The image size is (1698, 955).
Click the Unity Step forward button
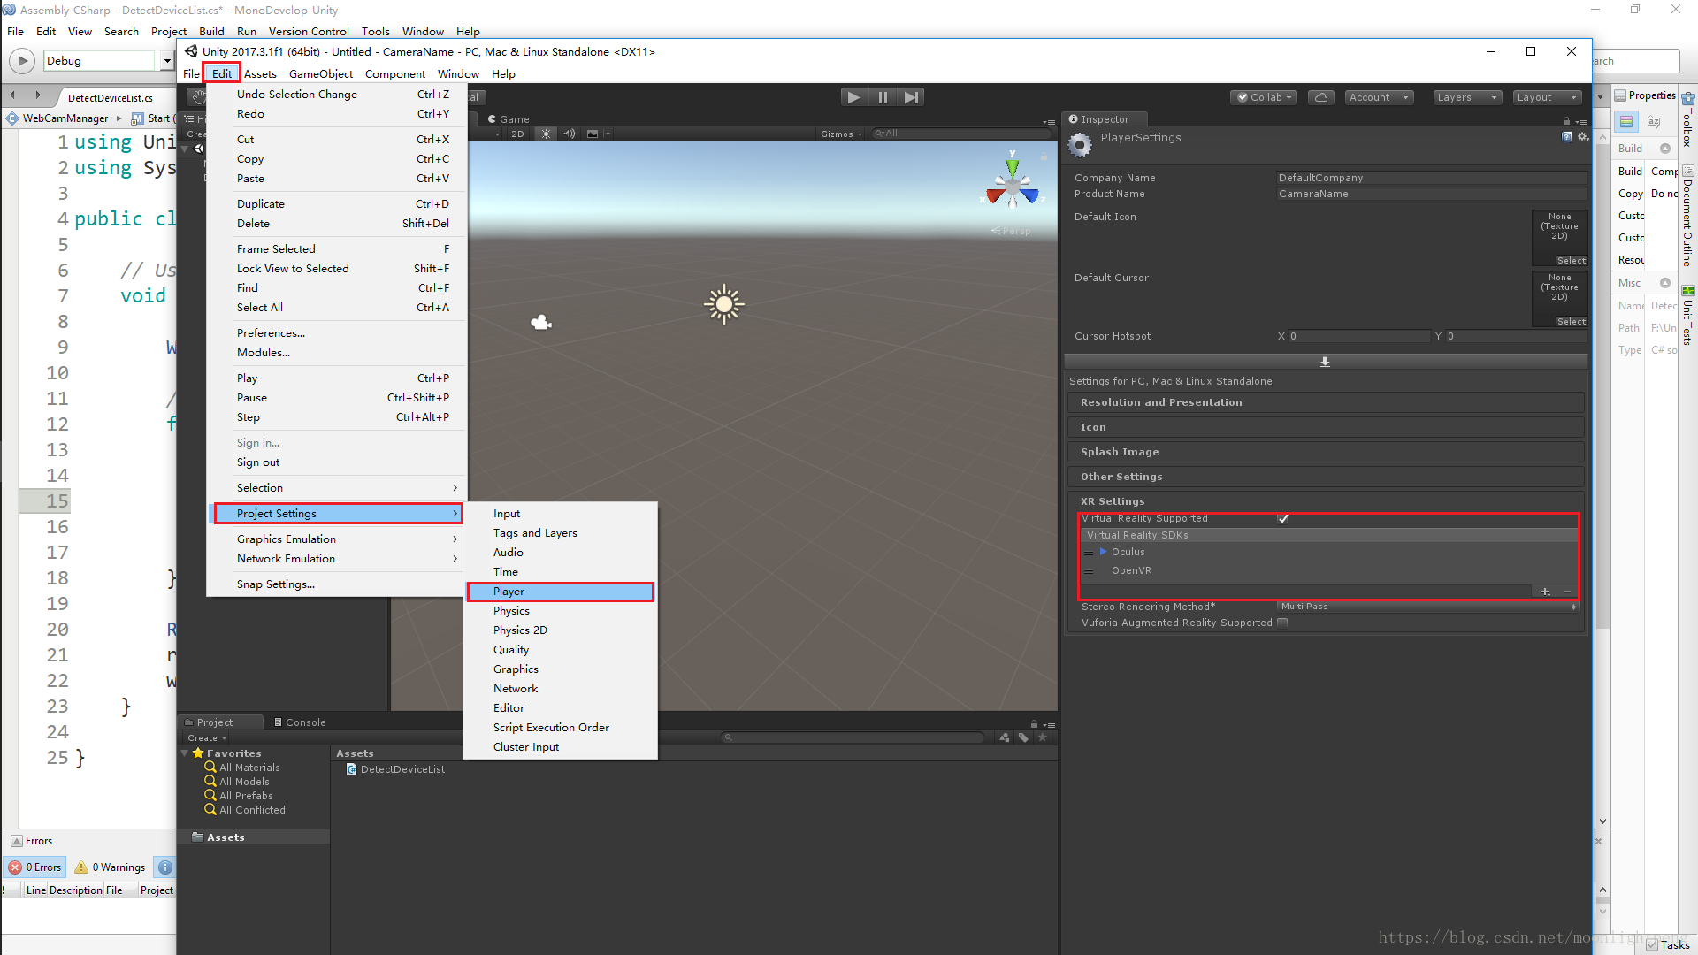[911, 97]
